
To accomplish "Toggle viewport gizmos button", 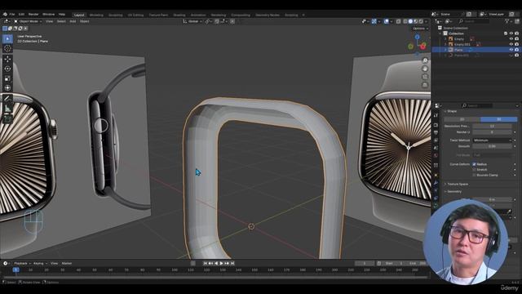I will coord(374,21).
